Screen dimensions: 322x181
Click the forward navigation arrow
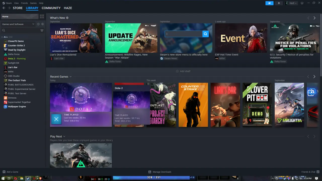[x=9, y=8]
